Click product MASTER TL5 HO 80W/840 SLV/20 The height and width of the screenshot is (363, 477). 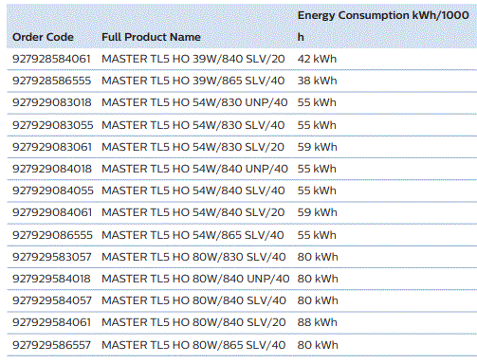point(193,322)
